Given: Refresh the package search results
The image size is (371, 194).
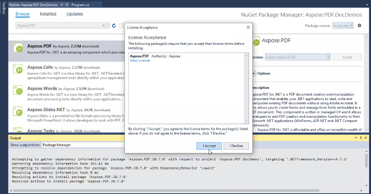Looking at the screenshot, I should click(114, 25).
